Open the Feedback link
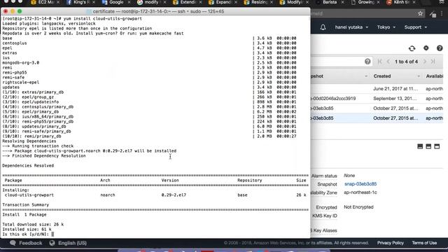This screenshot has height=252, width=448. tap(26, 243)
